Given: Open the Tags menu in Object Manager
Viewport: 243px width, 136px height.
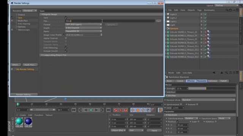Looking at the screenshot, I should (199, 10).
